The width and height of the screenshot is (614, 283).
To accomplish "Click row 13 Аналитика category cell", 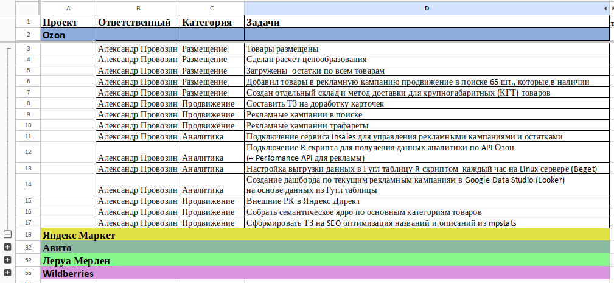I will 212,169.
